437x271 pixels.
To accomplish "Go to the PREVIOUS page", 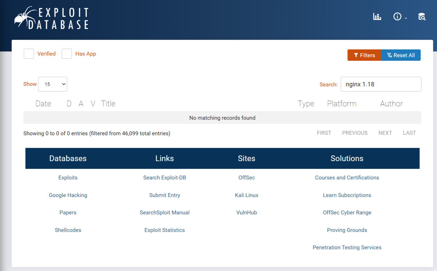I will 355,133.
